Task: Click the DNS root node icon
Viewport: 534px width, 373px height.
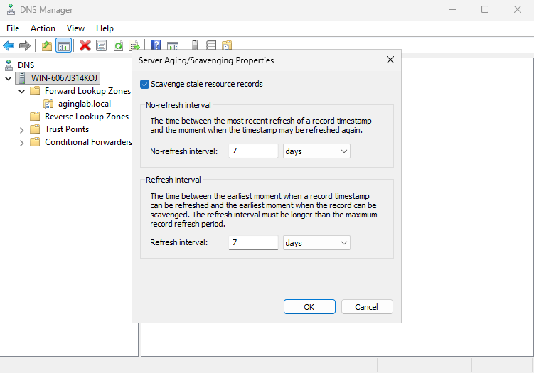Action: (x=9, y=65)
